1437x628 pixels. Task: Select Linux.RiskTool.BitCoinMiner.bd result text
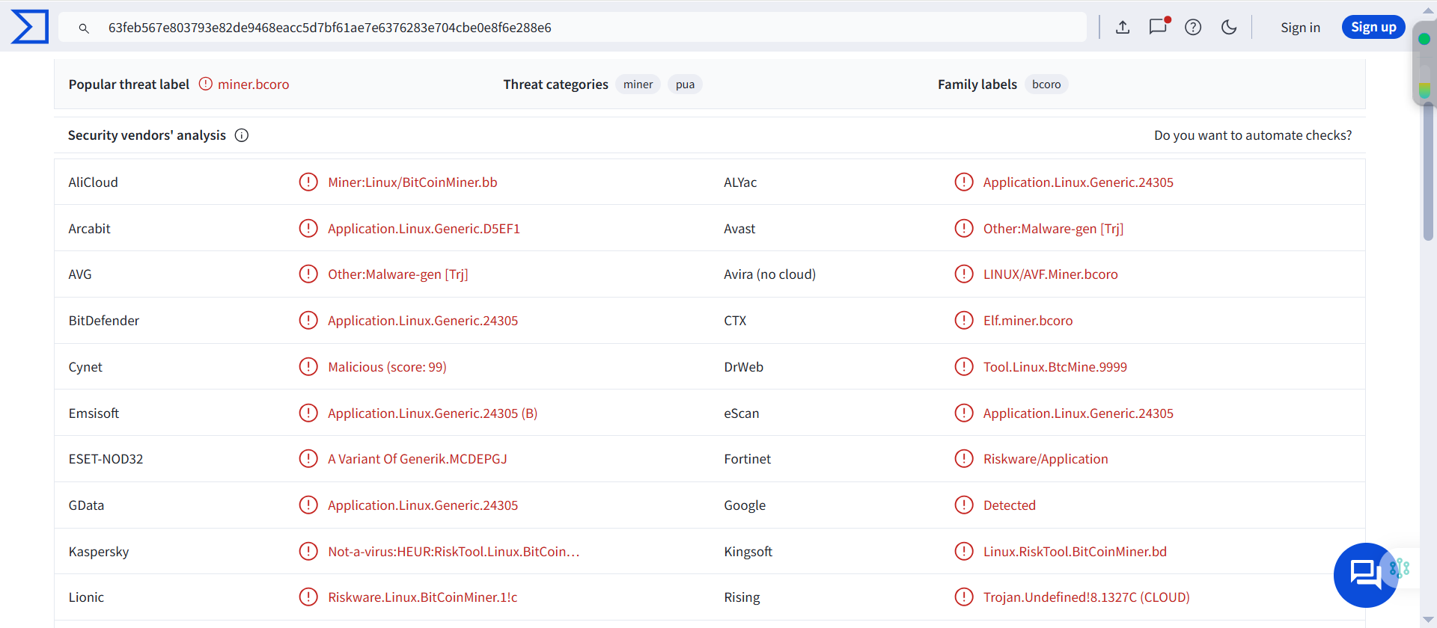[1075, 552]
